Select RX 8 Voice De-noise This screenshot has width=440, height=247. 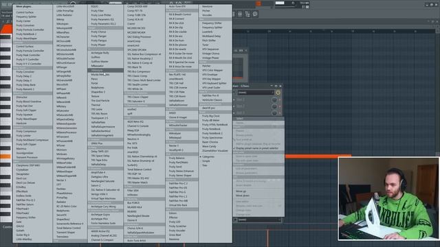pos(180,67)
